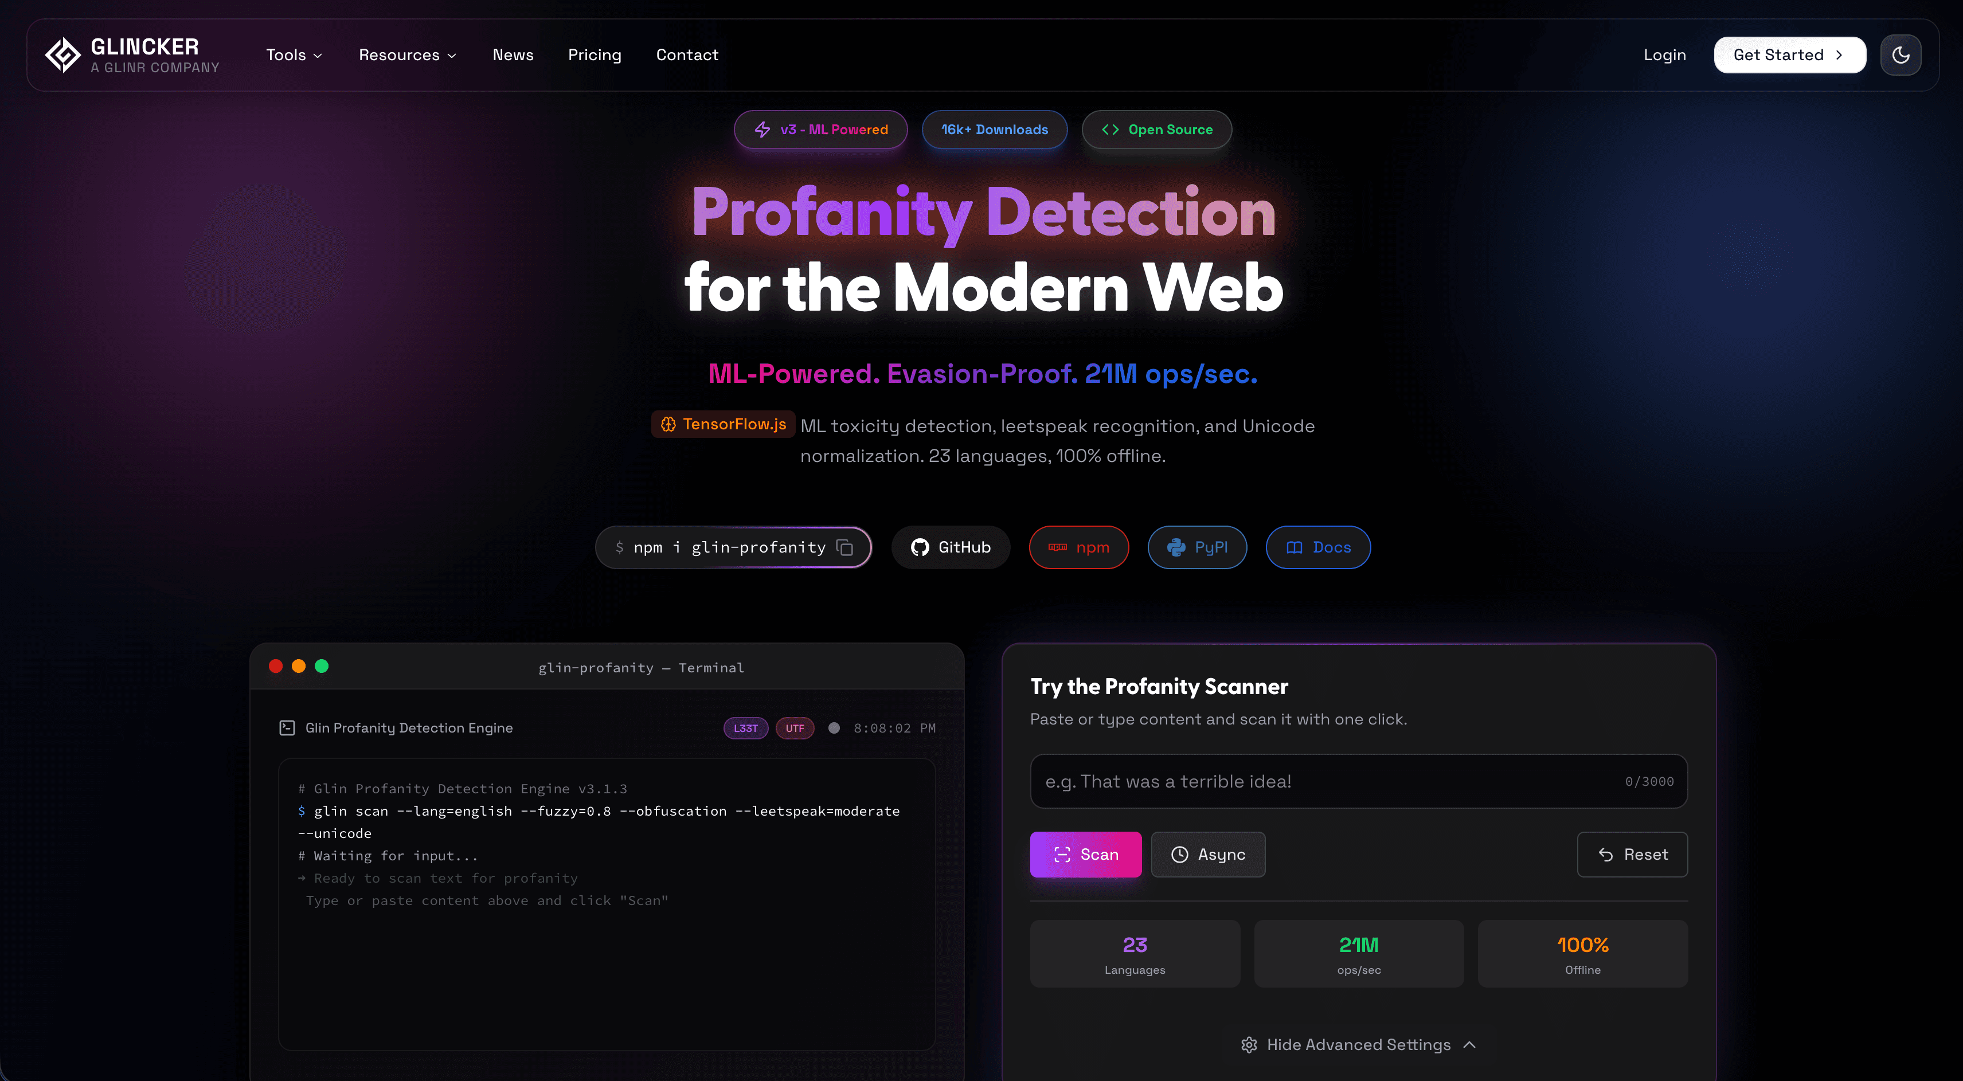Click the v3 - ML Powered badge
Screen dimensions: 1963x1081
[821, 130]
